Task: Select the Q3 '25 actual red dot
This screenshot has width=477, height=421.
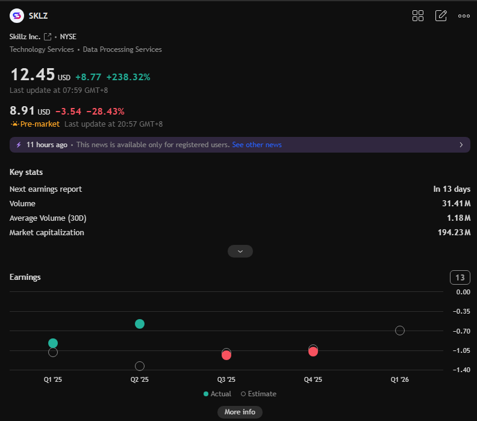Action: coord(226,355)
